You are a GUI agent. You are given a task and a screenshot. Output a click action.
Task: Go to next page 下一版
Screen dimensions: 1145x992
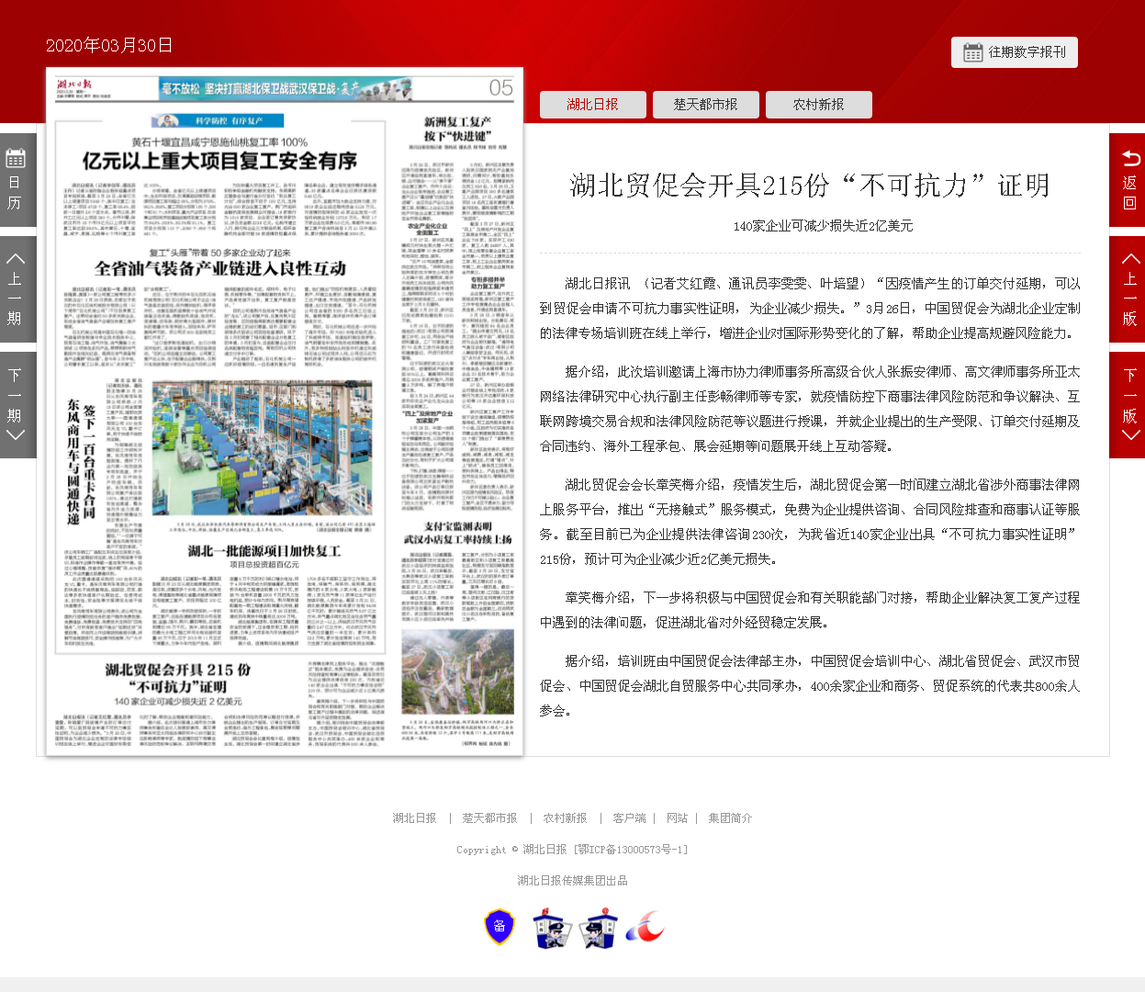coord(1128,405)
